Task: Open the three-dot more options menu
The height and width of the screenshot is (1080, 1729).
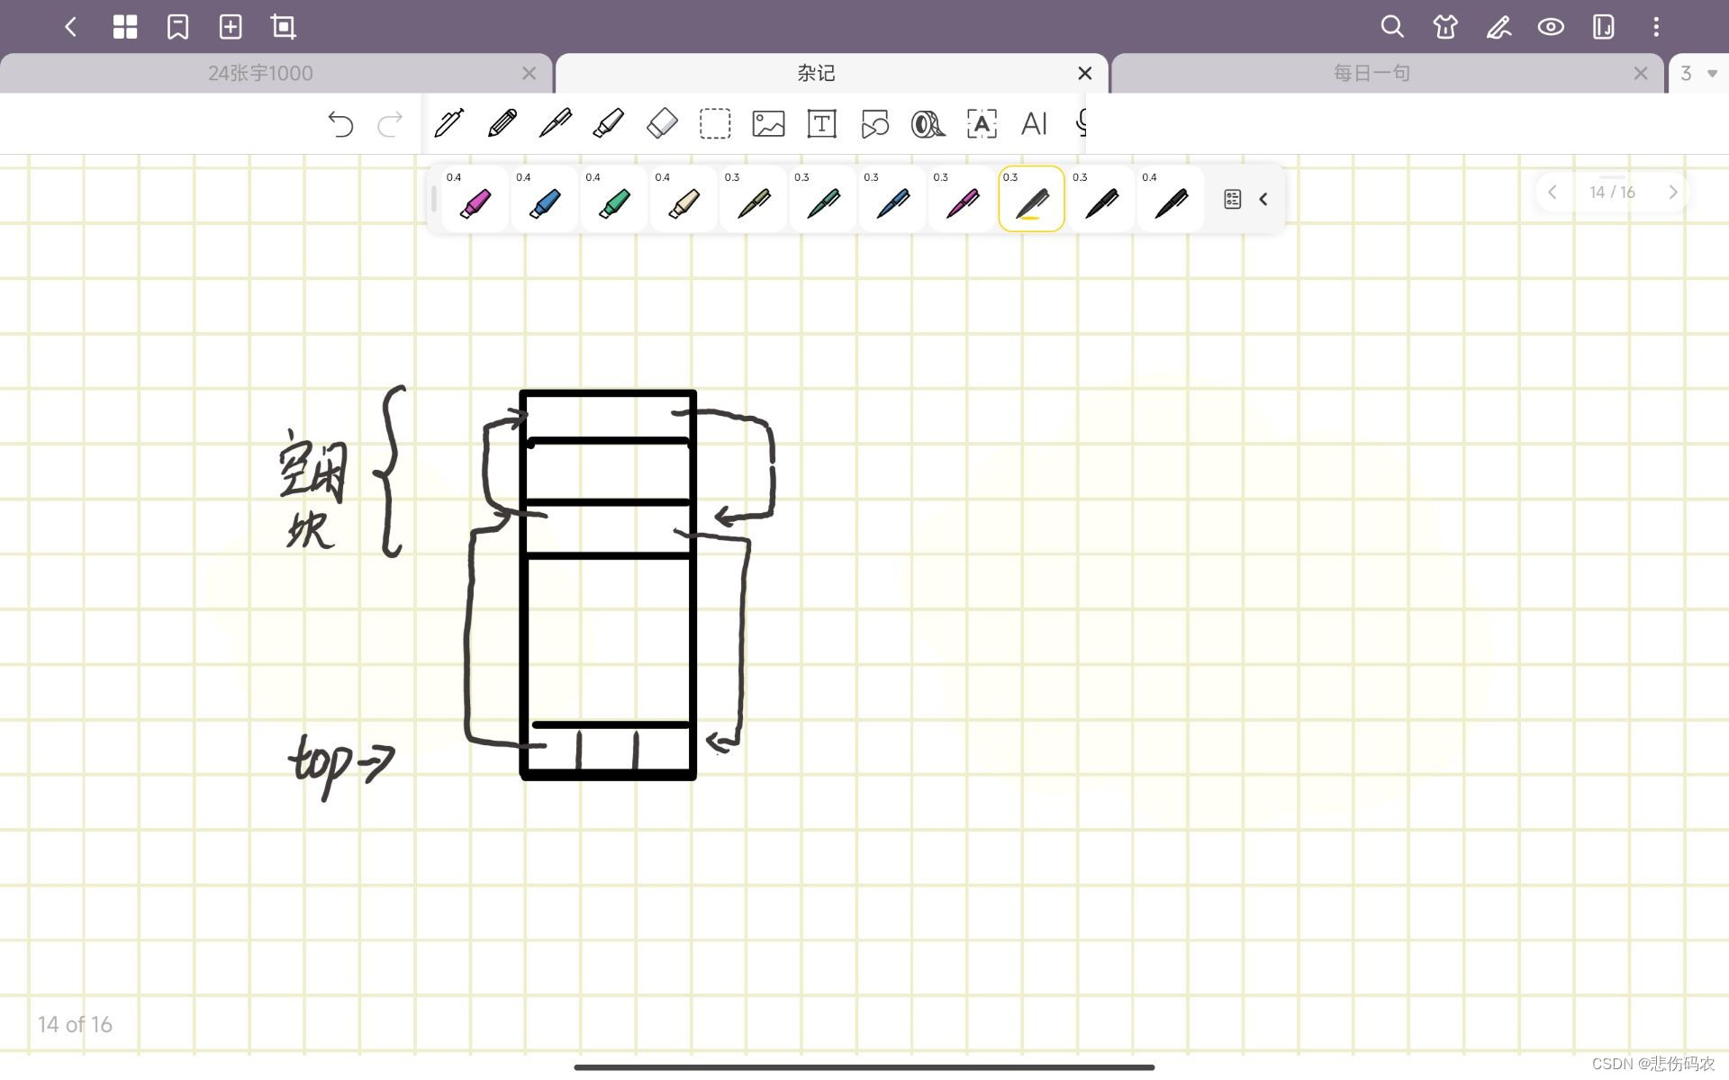Action: [x=1655, y=27]
